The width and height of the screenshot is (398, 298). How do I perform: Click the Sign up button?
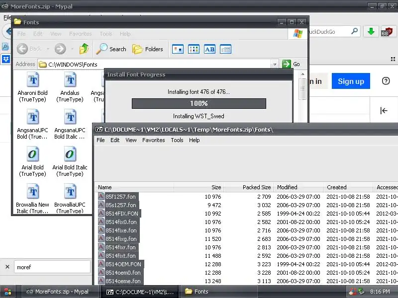351,81
